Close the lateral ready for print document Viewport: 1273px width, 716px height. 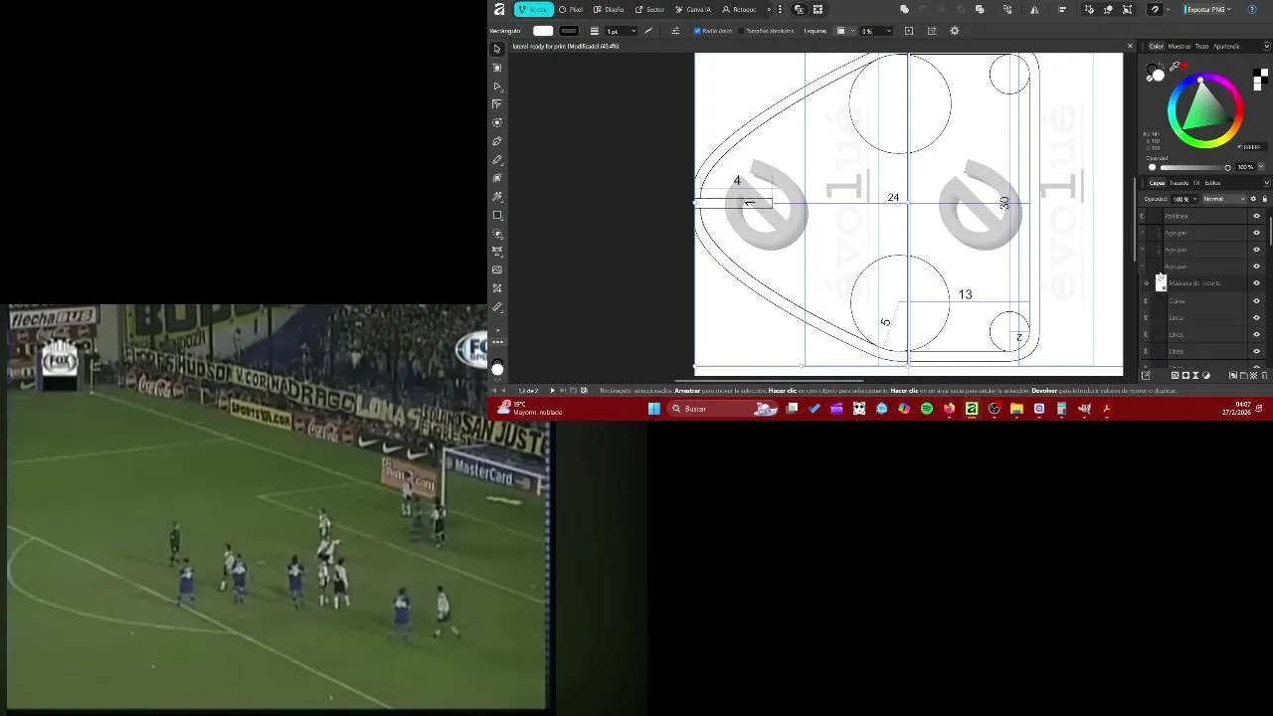click(x=1129, y=46)
